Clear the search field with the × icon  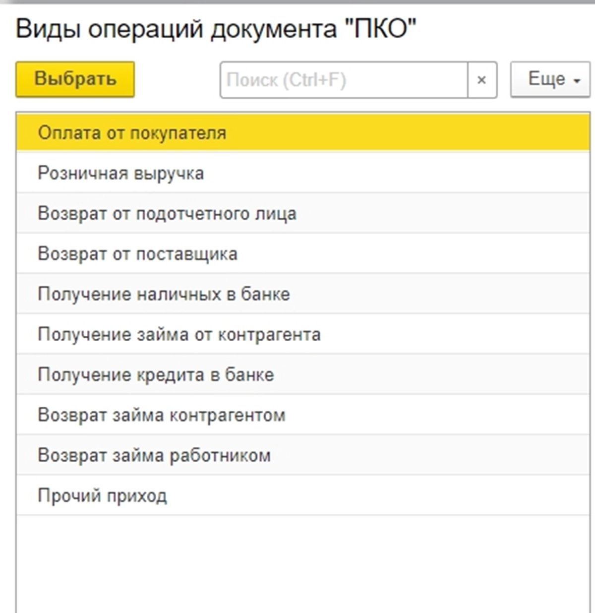[x=481, y=80]
